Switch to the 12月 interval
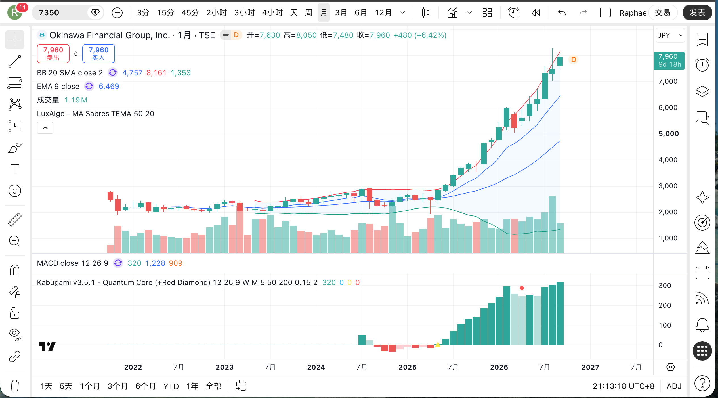This screenshot has width=718, height=398. coord(383,13)
